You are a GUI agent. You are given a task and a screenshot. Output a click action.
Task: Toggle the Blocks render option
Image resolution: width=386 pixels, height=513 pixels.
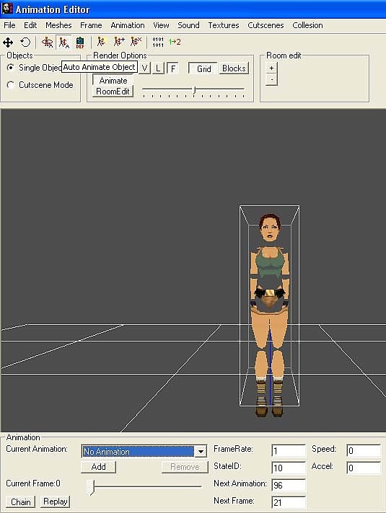click(x=234, y=68)
